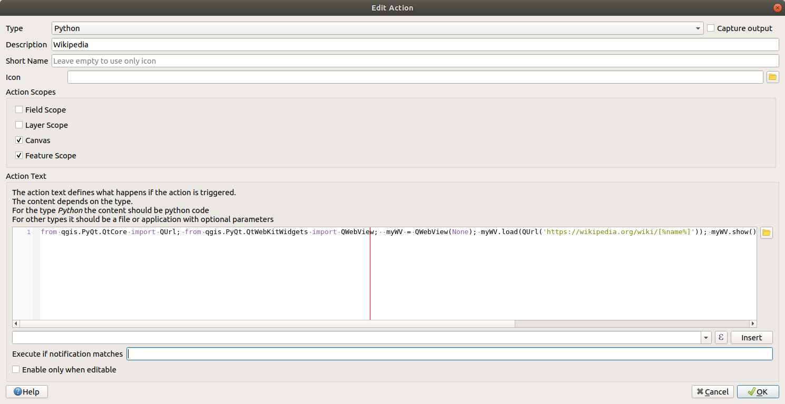Confirm the action with OK
Image resolution: width=785 pixels, height=404 pixels.
point(758,391)
